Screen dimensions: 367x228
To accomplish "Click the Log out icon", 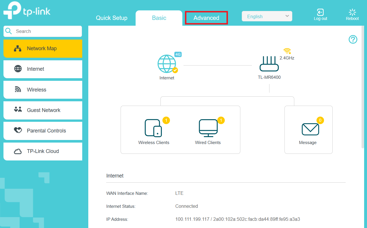I will click(x=320, y=12).
